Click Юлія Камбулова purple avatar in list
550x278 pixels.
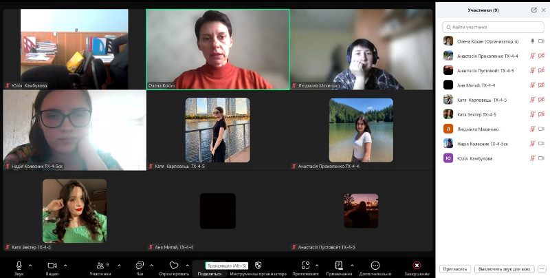448,158
